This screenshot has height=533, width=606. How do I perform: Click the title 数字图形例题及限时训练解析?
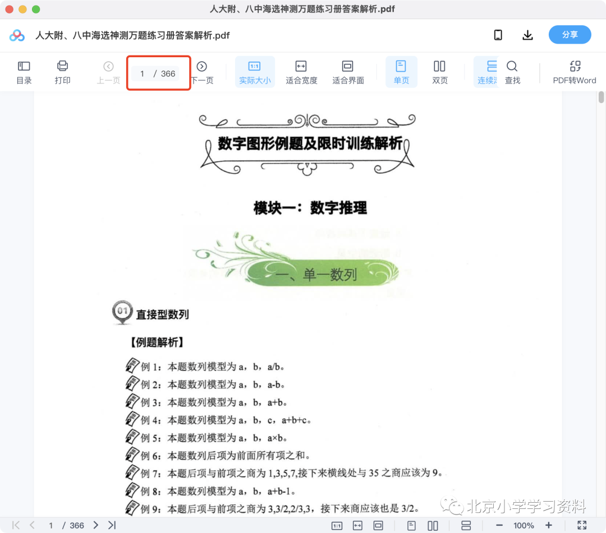click(x=310, y=143)
